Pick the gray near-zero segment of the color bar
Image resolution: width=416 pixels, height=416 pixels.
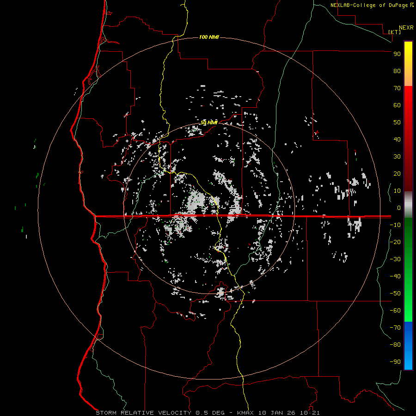[x=408, y=205]
